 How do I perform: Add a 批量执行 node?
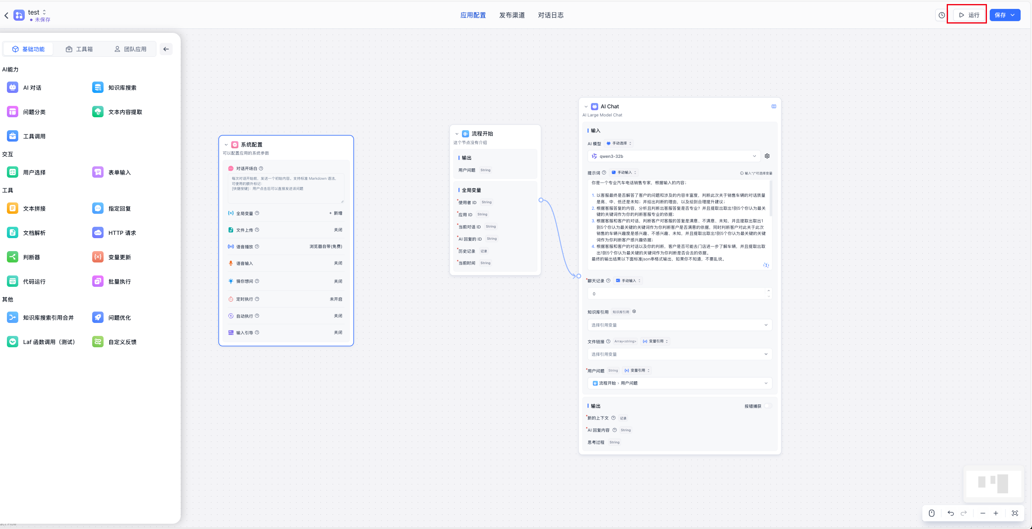(x=112, y=282)
